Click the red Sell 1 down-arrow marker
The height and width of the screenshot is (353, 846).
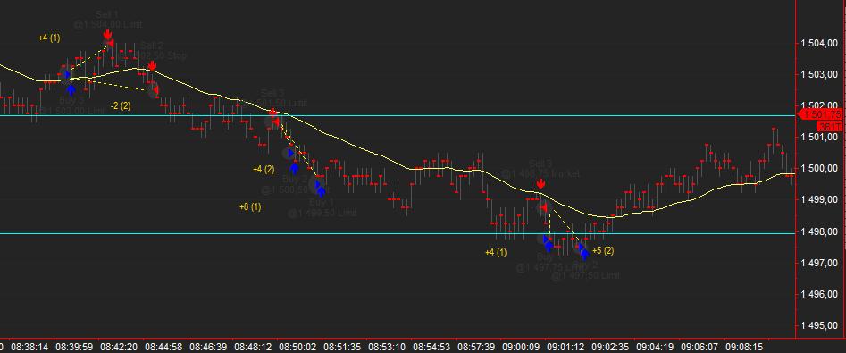pos(108,35)
